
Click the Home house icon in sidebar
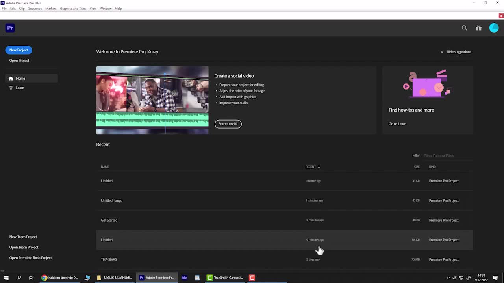point(11,78)
